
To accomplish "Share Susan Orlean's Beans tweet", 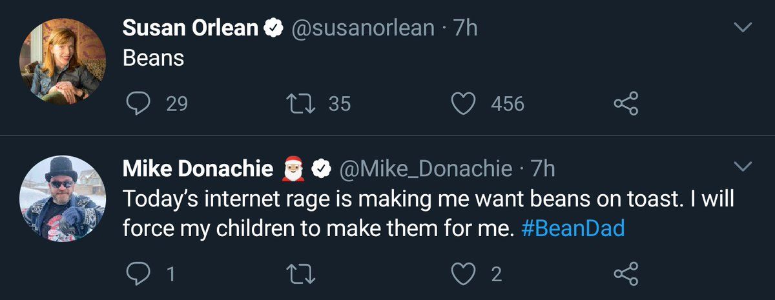I will tap(625, 104).
